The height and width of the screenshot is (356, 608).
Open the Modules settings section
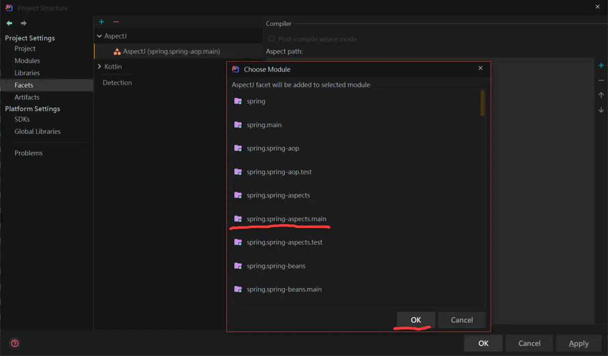[x=27, y=61]
